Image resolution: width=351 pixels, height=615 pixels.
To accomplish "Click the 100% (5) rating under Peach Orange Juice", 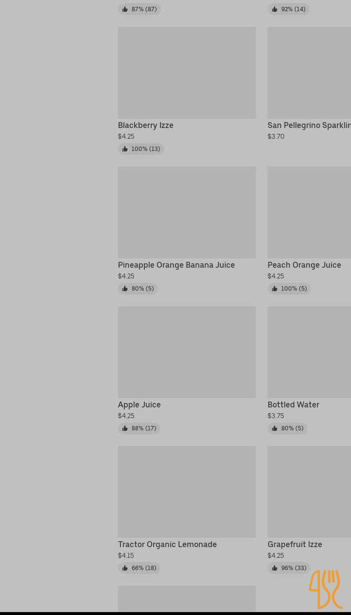I will (289, 289).
